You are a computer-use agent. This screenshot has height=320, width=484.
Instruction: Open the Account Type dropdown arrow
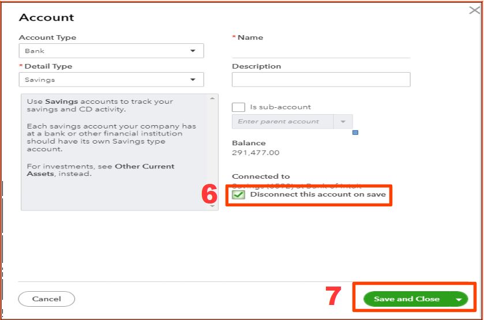click(x=193, y=51)
